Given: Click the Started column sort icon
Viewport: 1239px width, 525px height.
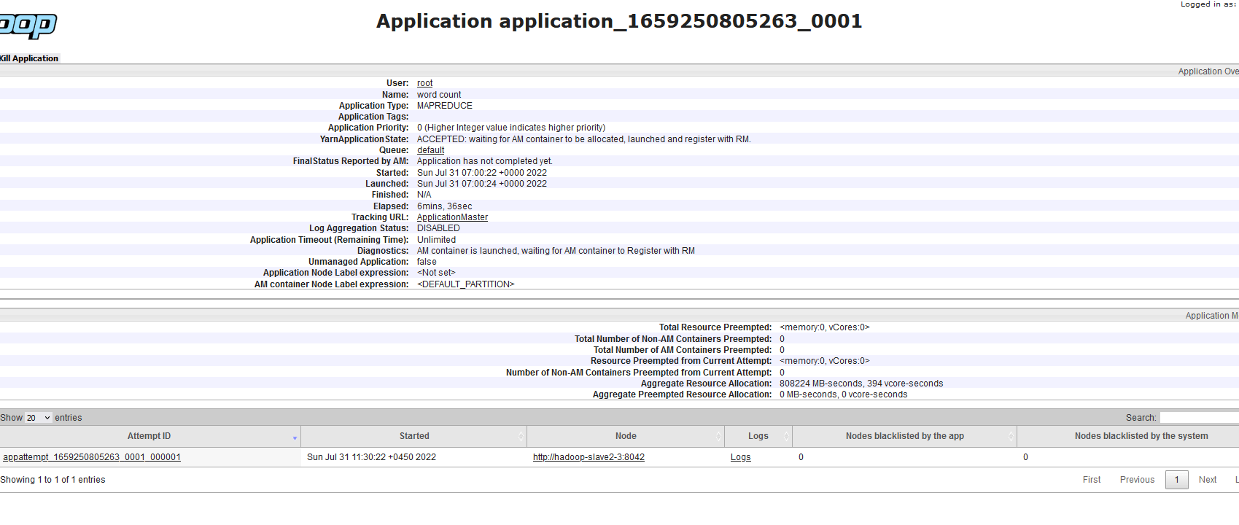Looking at the screenshot, I should (x=521, y=437).
